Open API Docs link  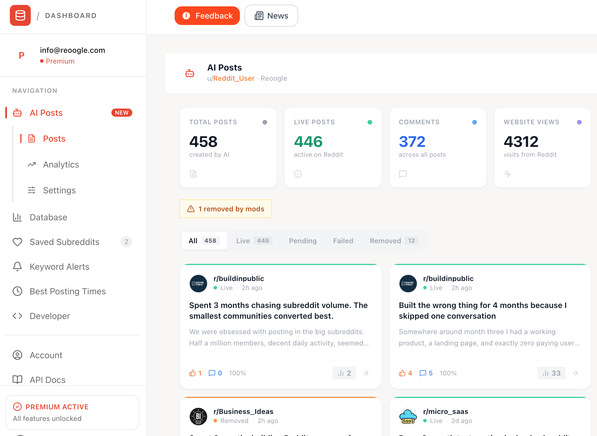pos(48,380)
